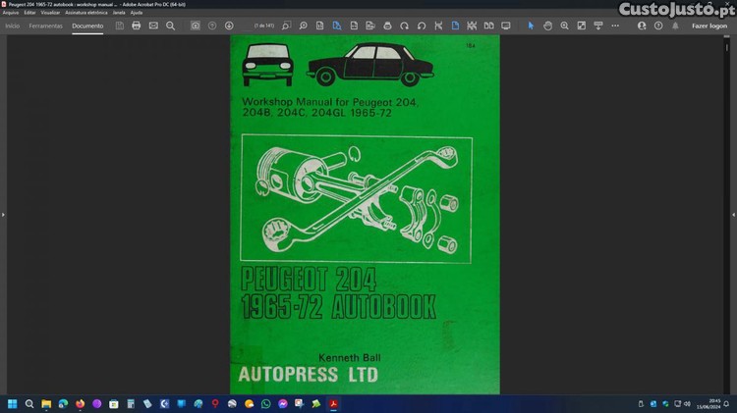The image size is (737, 413).
Task: Toggle read mode monitor icon
Action: pyautogui.click(x=505, y=26)
